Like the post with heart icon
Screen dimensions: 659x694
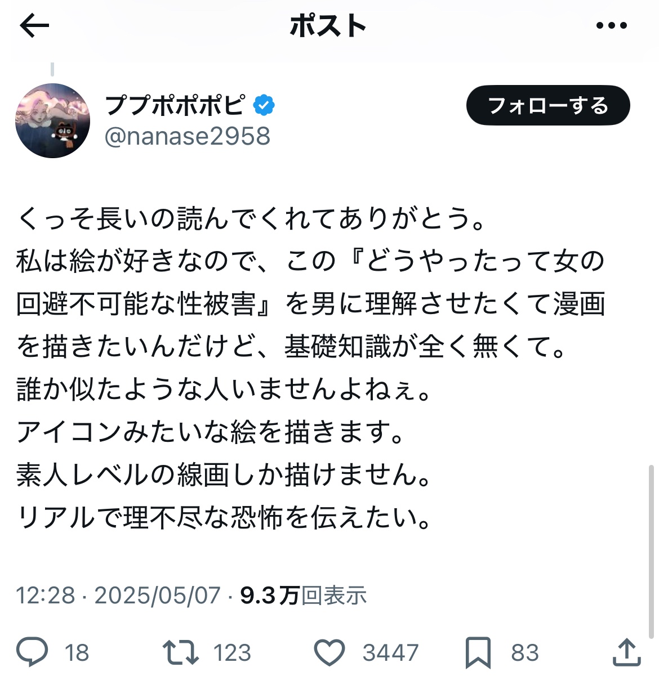(x=329, y=653)
